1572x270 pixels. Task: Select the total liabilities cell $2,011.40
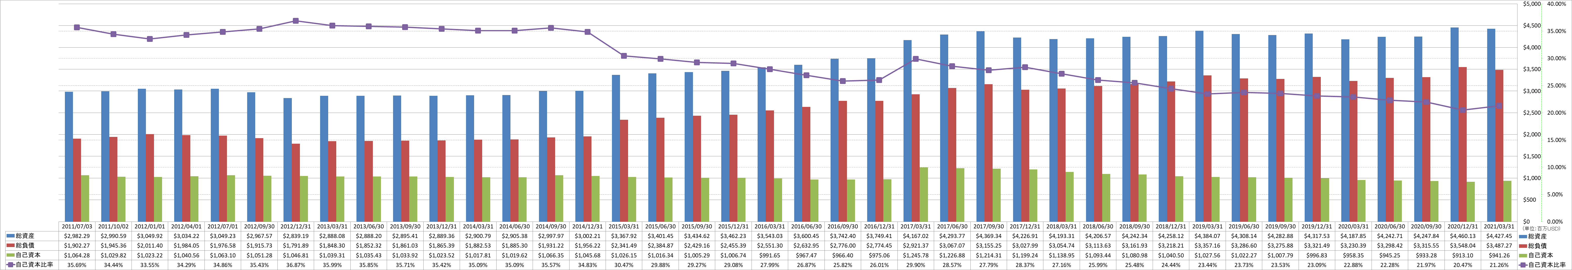(x=150, y=245)
